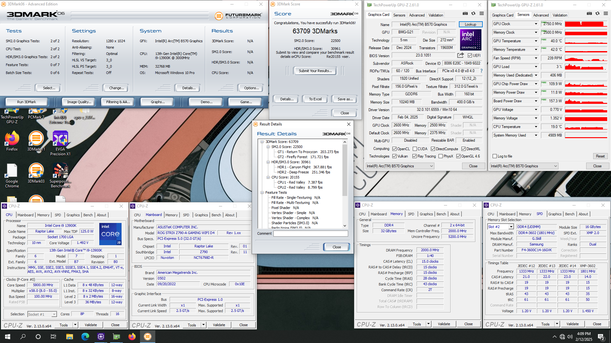Viewport: 611px width, 343px height.
Task: Click To Excel button in 3DMark Score
Action: (315, 99)
